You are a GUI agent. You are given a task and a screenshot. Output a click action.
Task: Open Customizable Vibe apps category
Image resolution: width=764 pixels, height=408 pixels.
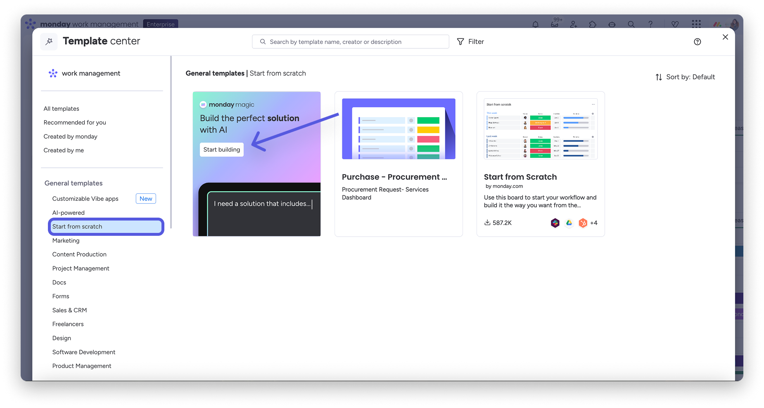click(x=85, y=199)
